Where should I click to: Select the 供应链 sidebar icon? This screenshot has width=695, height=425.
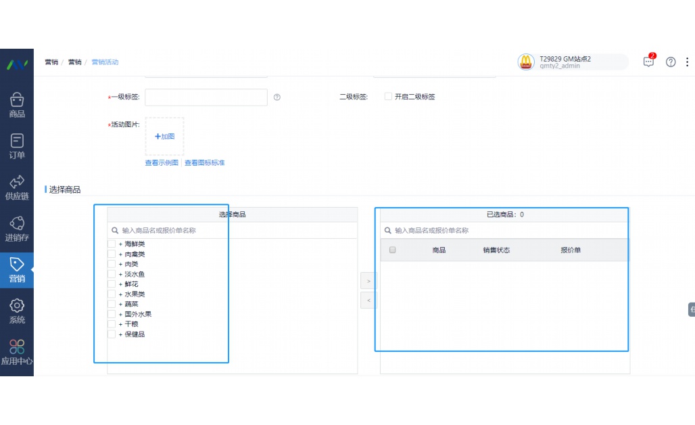pos(17,187)
